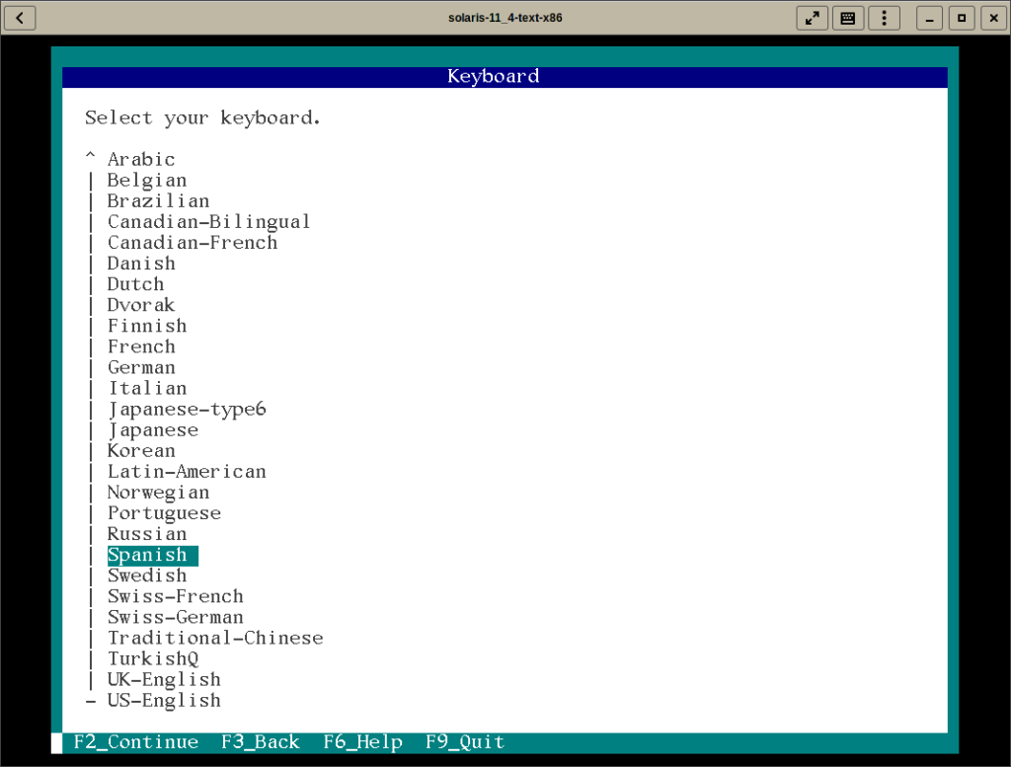Image resolution: width=1011 pixels, height=767 pixels.
Task: Select the TurkishQ keyboard
Action: [x=153, y=658]
